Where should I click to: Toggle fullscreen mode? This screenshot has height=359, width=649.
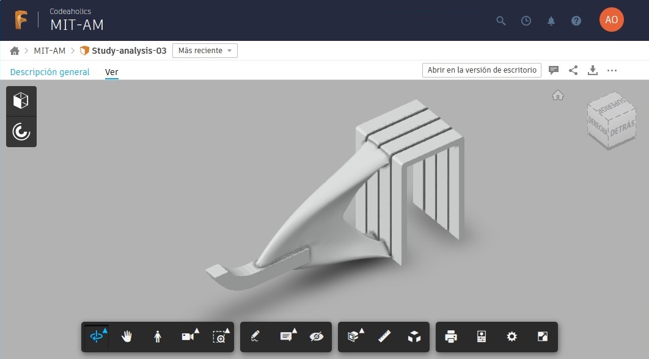pos(543,336)
